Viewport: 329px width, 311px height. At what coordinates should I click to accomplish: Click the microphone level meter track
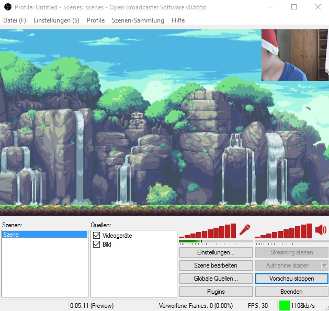pos(216,241)
